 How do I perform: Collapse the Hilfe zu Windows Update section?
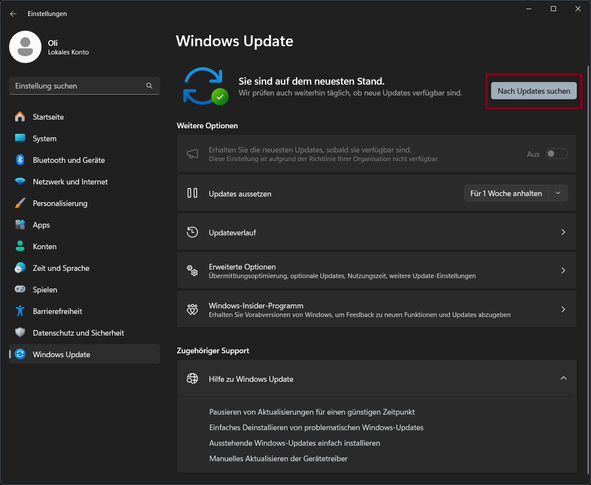tap(563, 378)
